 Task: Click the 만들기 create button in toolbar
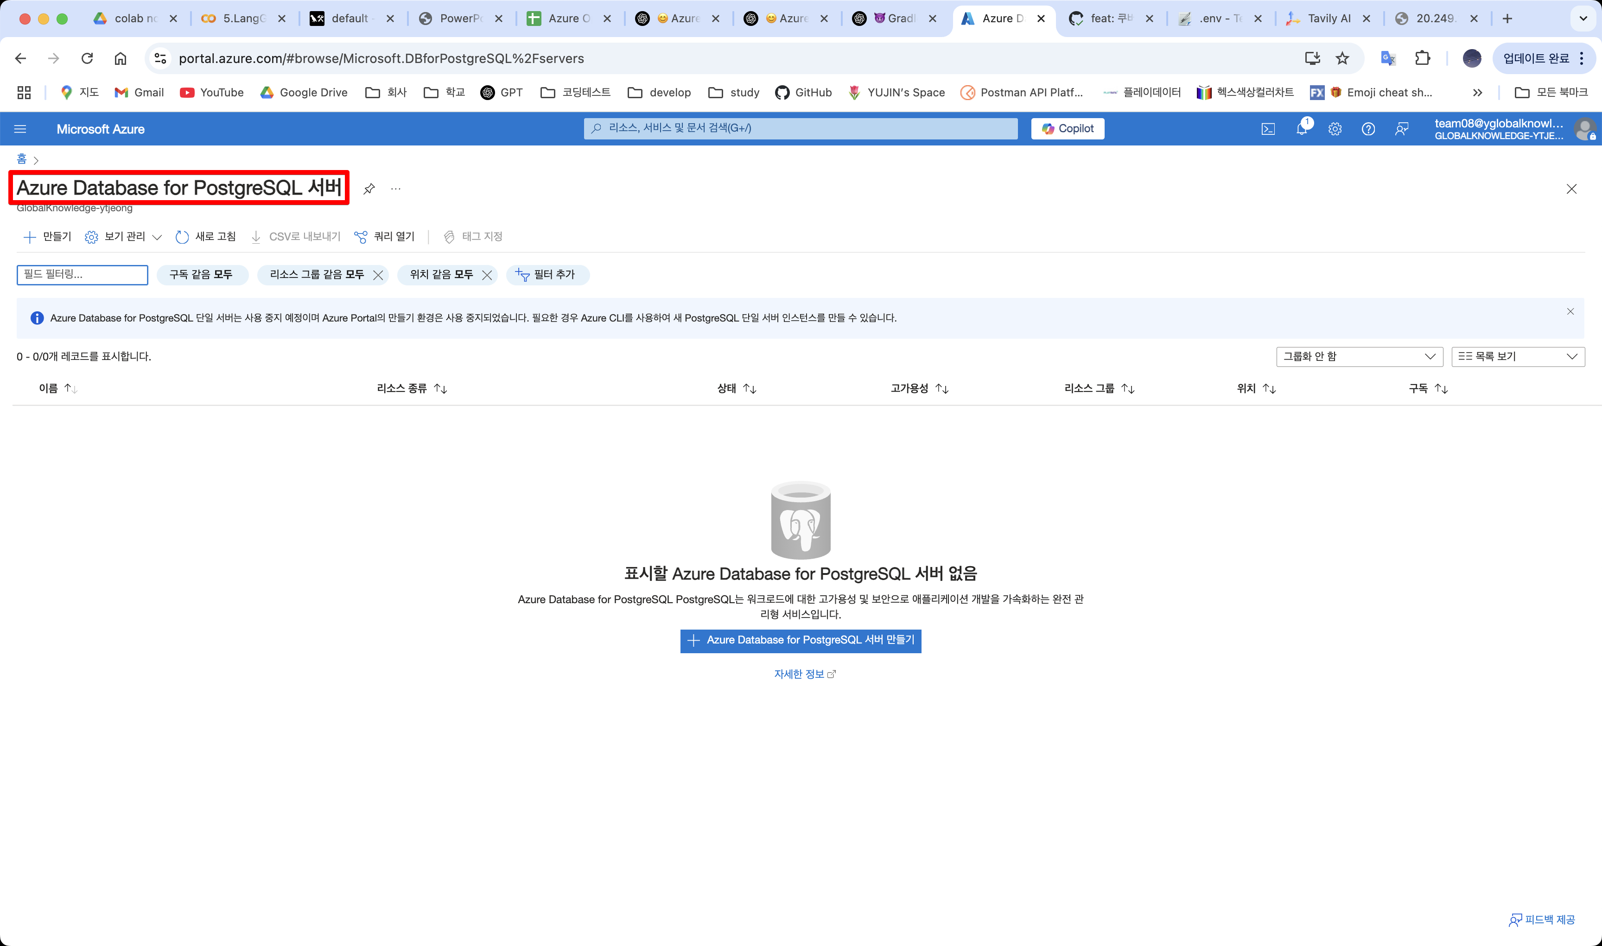click(x=47, y=236)
